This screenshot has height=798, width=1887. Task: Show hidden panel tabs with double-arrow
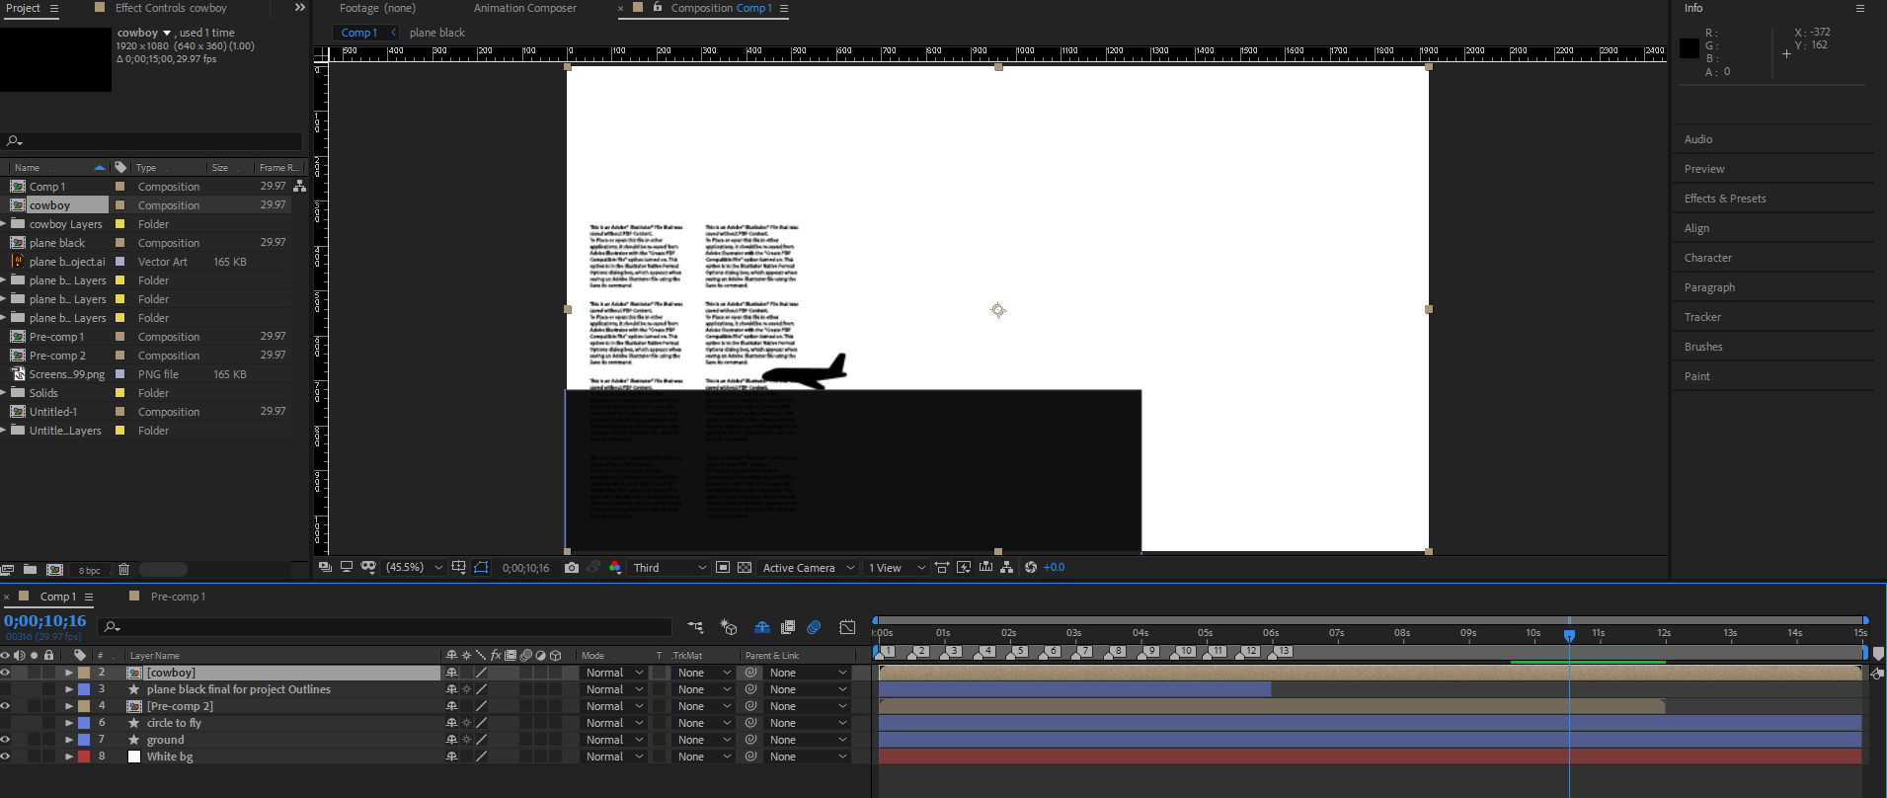[300, 8]
